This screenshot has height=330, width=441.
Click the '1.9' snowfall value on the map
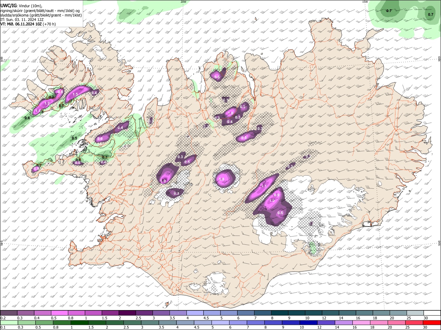pyautogui.click(x=164, y=181)
